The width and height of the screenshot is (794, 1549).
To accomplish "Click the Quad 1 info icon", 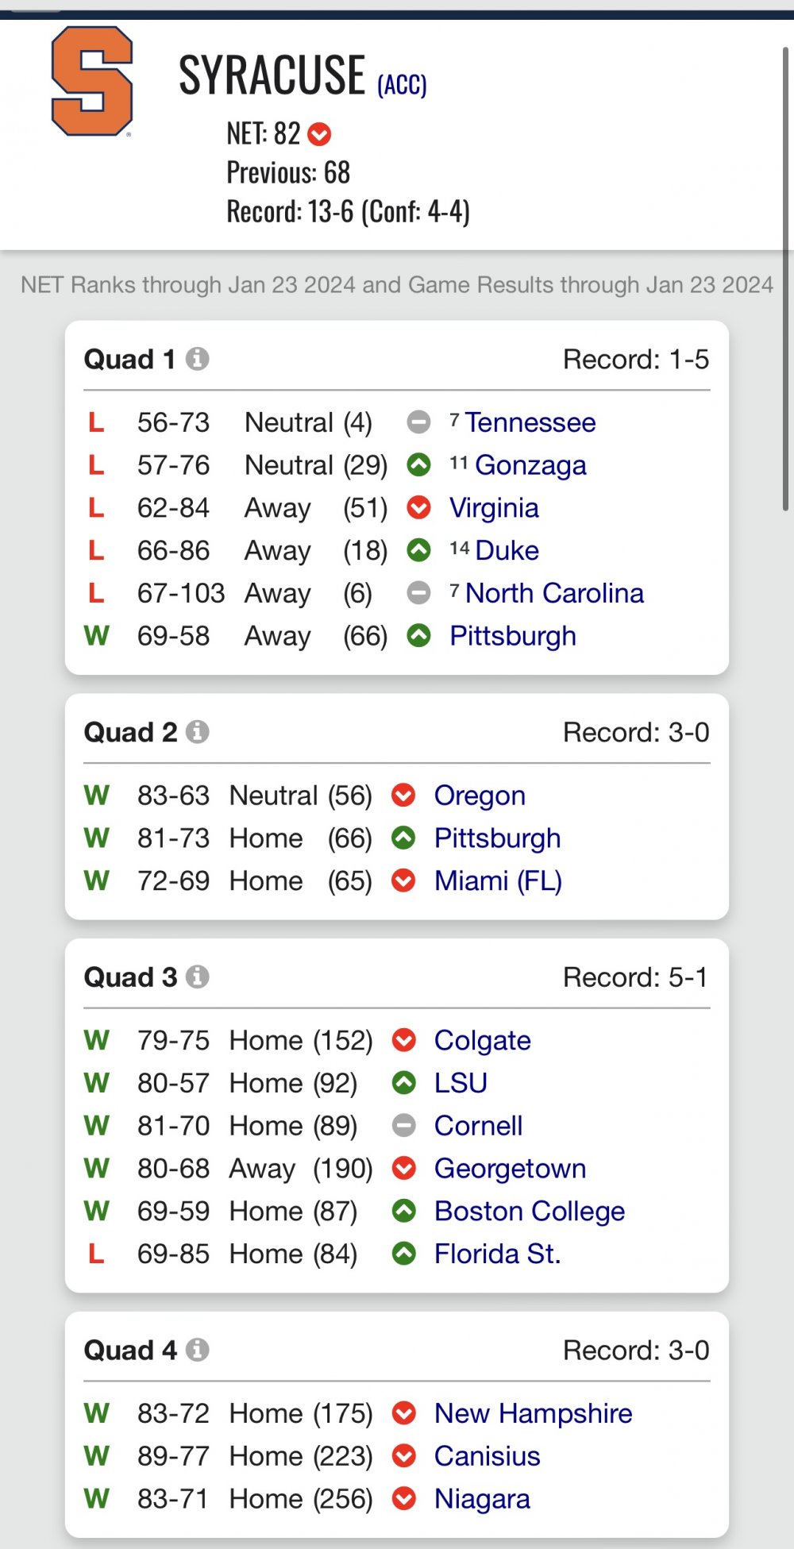I will tap(197, 359).
